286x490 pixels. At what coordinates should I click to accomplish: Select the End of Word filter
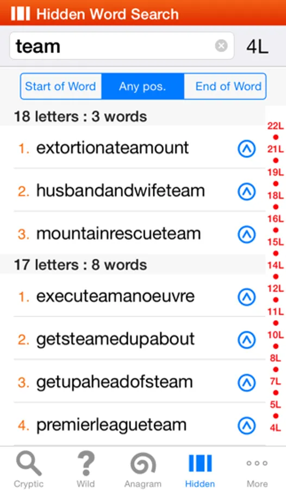coord(225,86)
